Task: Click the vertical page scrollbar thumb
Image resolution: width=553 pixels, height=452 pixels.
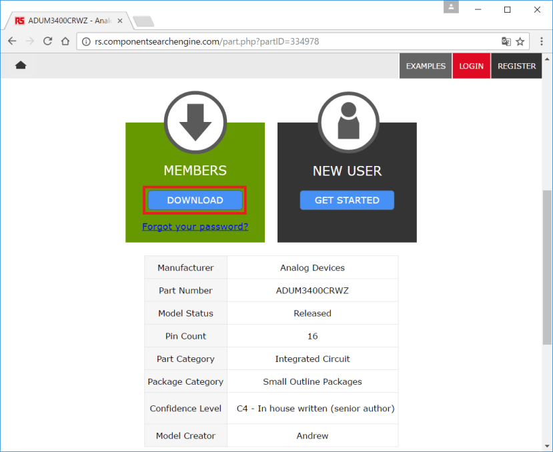Action: click(x=547, y=267)
